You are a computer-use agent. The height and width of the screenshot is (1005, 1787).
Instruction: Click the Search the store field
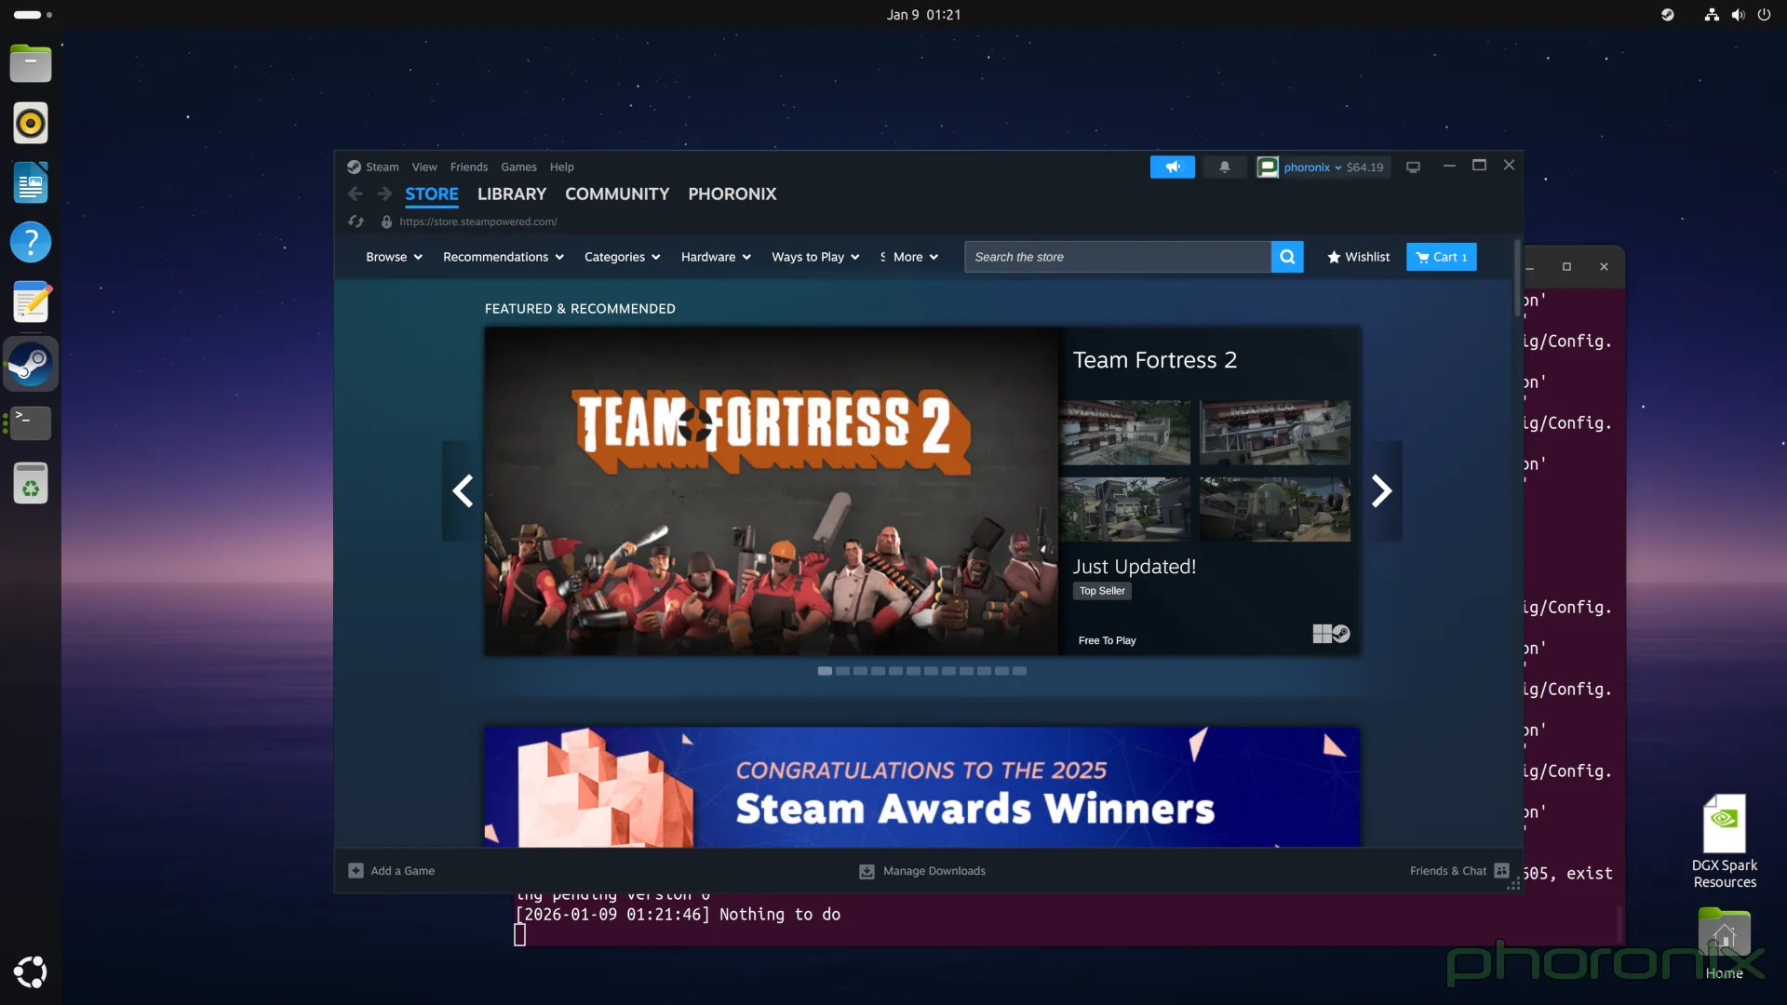pos(1117,257)
